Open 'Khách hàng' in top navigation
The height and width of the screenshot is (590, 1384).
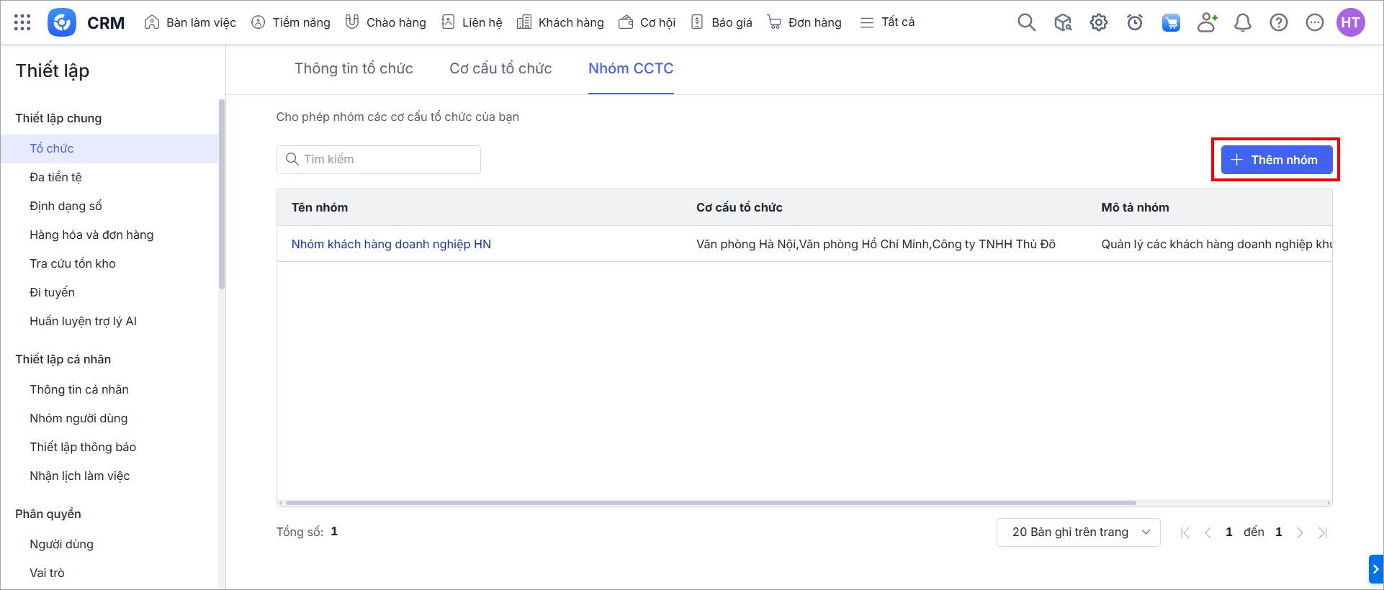[x=561, y=22]
